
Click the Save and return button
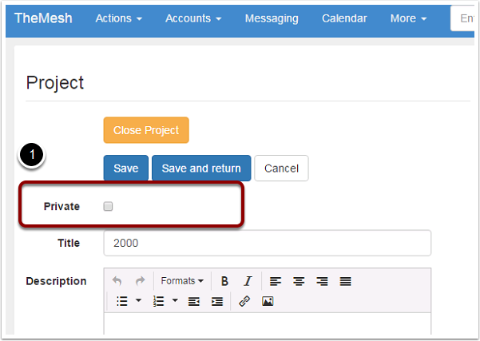tap(201, 168)
